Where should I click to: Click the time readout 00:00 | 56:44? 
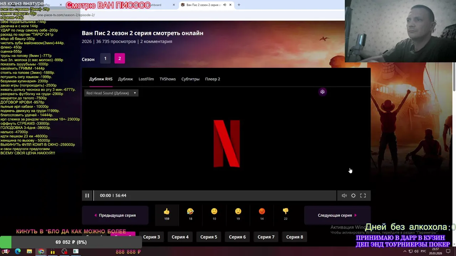coord(113,196)
